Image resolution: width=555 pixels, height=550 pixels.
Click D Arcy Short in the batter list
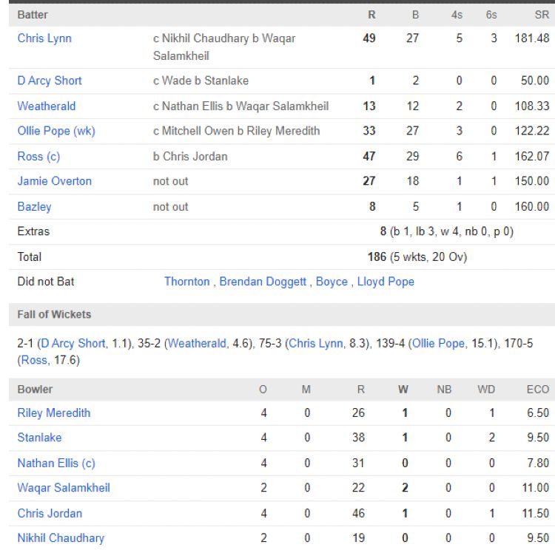pyautogui.click(x=50, y=81)
